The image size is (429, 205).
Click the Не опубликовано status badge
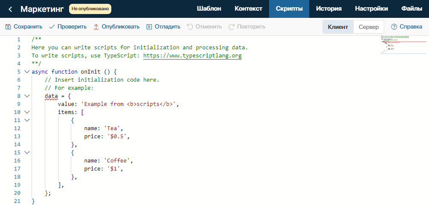(x=90, y=9)
